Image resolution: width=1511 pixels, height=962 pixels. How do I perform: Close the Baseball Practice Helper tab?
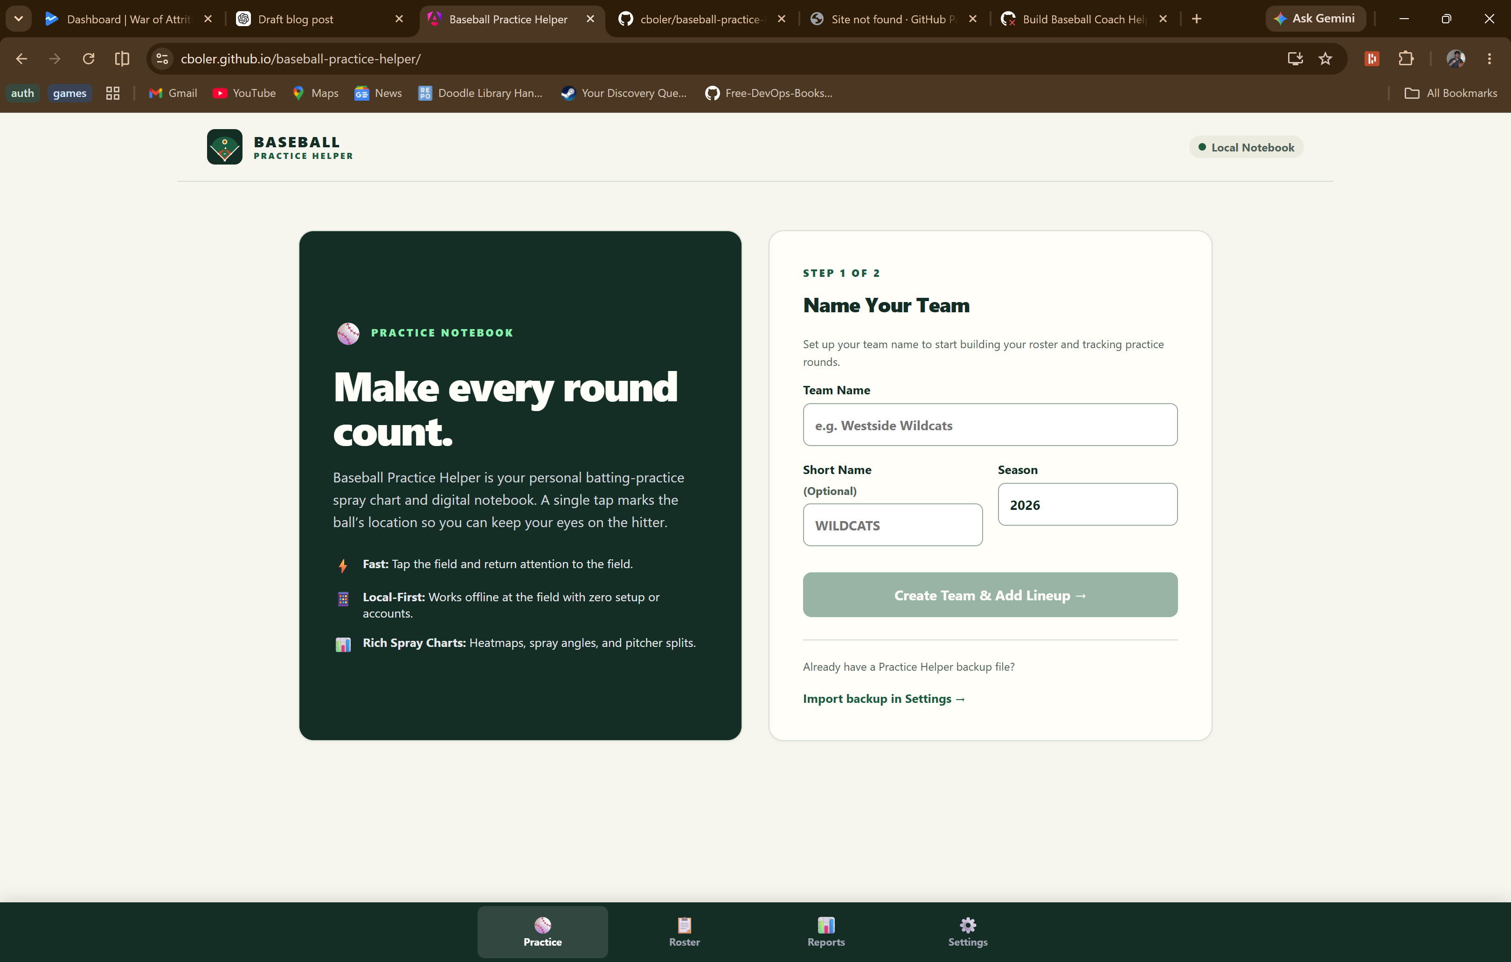[x=590, y=19]
